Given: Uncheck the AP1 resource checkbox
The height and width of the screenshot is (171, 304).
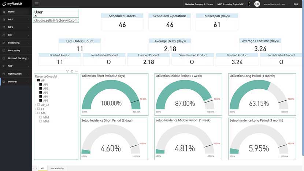Looking at the screenshot, I should pyautogui.click(x=41, y=84).
